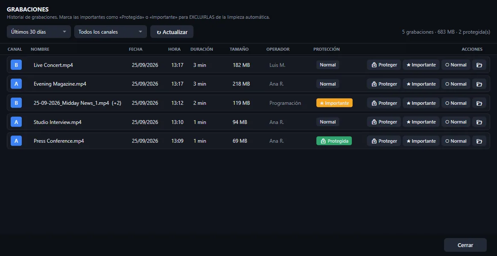Protect the Studio Interview.mp4 recording
This screenshot has width=497, height=256.
pyautogui.click(x=384, y=122)
